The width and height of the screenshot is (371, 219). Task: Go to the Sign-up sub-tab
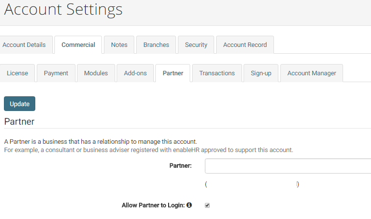(x=261, y=73)
